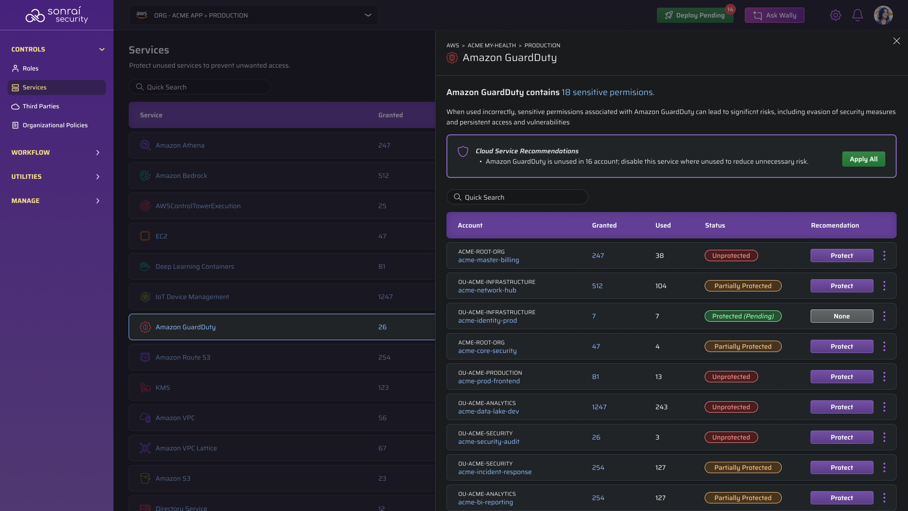The image size is (908, 511).
Task: Expand the MANAGE section
Action: (x=98, y=201)
